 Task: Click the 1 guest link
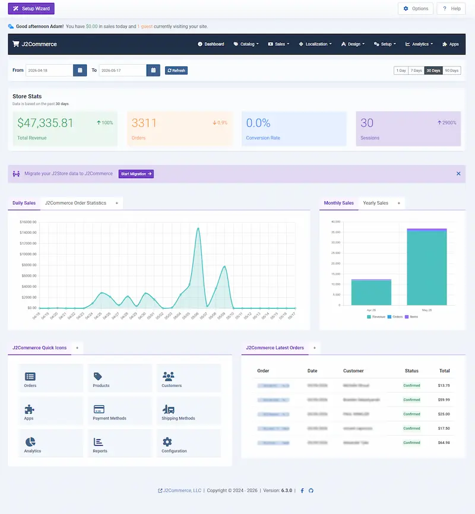click(x=145, y=26)
